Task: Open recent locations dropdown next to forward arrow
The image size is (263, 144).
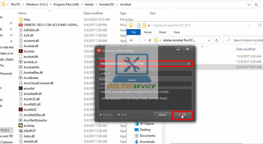Action: click(145, 40)
